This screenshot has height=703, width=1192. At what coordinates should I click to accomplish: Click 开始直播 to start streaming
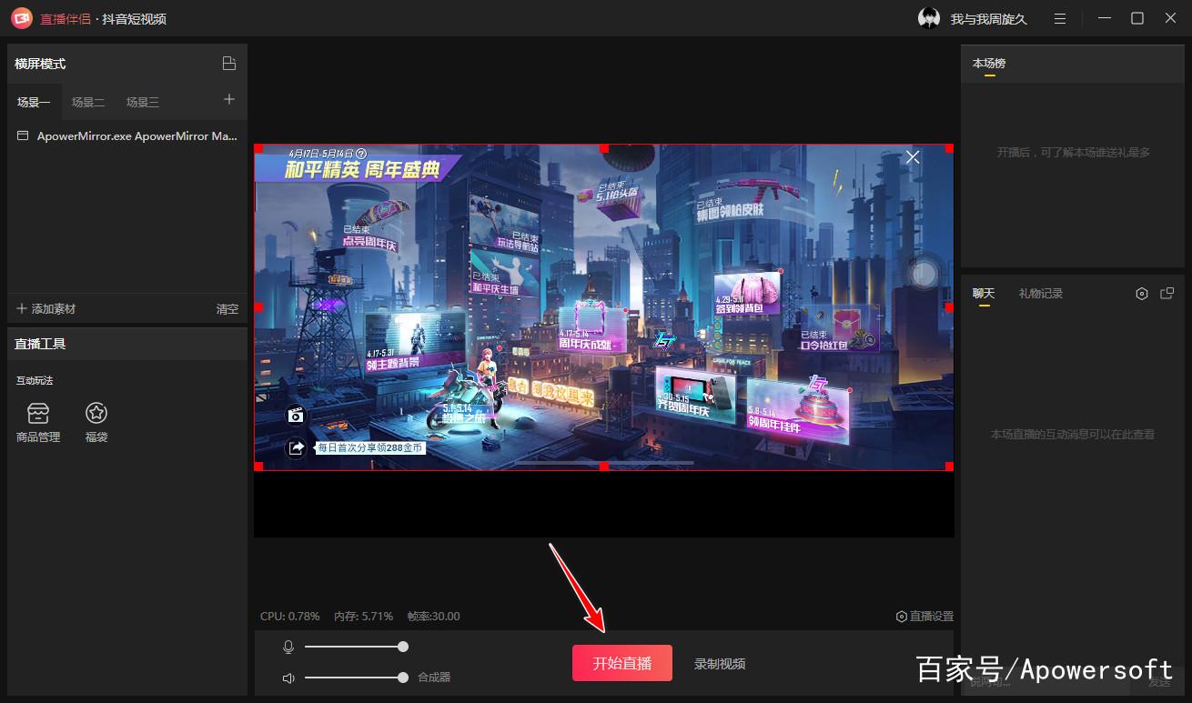[622, 663]
